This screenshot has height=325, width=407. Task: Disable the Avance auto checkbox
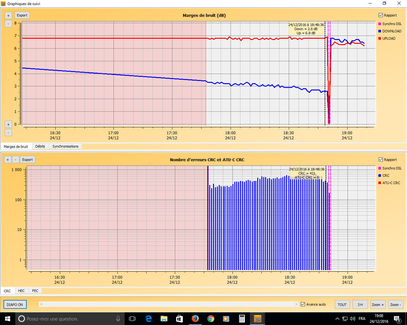coord(303,304)
